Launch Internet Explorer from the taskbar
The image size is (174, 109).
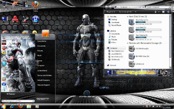(12, 106)
